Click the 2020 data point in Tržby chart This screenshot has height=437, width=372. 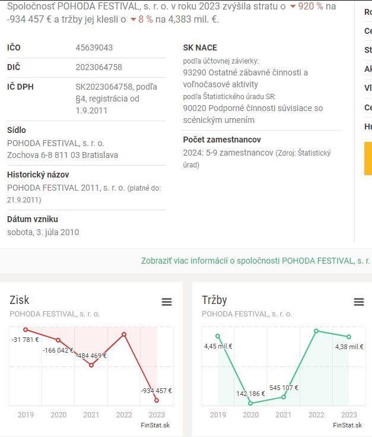tap(250, 403)
